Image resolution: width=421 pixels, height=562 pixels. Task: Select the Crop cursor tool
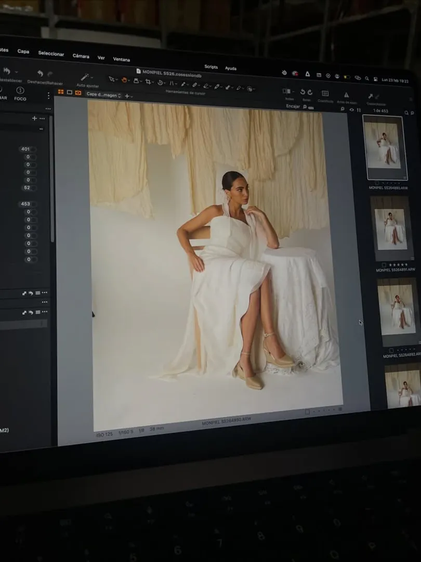coord(148,81)
